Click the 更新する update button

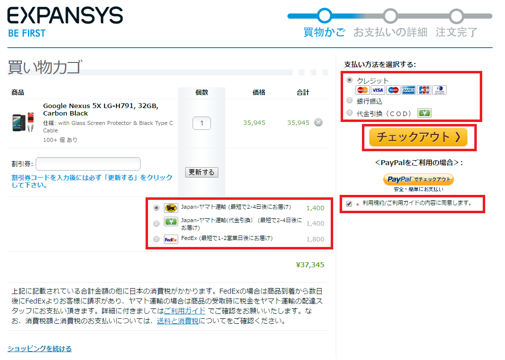coord(202,172)
